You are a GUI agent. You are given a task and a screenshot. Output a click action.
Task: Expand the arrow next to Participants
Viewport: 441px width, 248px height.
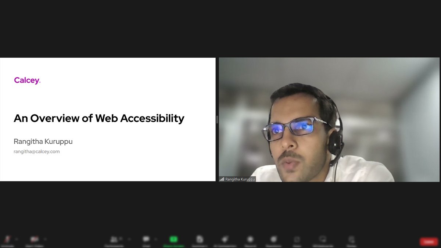(x=129, y=239)
